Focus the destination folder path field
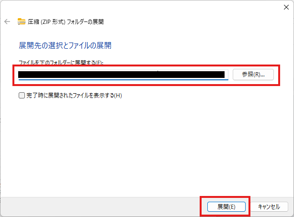Screen dimensions: 294x217 point(123,75)
